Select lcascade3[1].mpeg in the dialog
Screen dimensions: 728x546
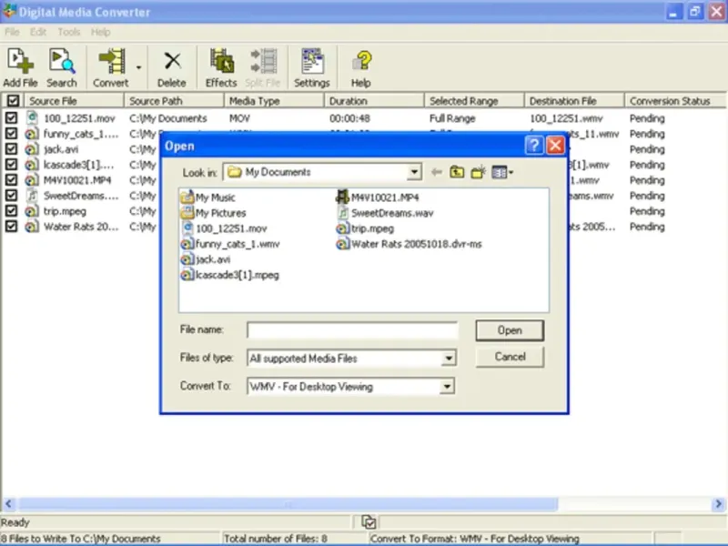click(x=230, y=275)
